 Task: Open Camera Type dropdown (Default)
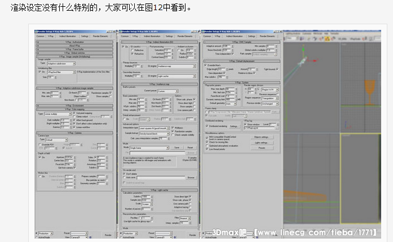click(56, 140)
